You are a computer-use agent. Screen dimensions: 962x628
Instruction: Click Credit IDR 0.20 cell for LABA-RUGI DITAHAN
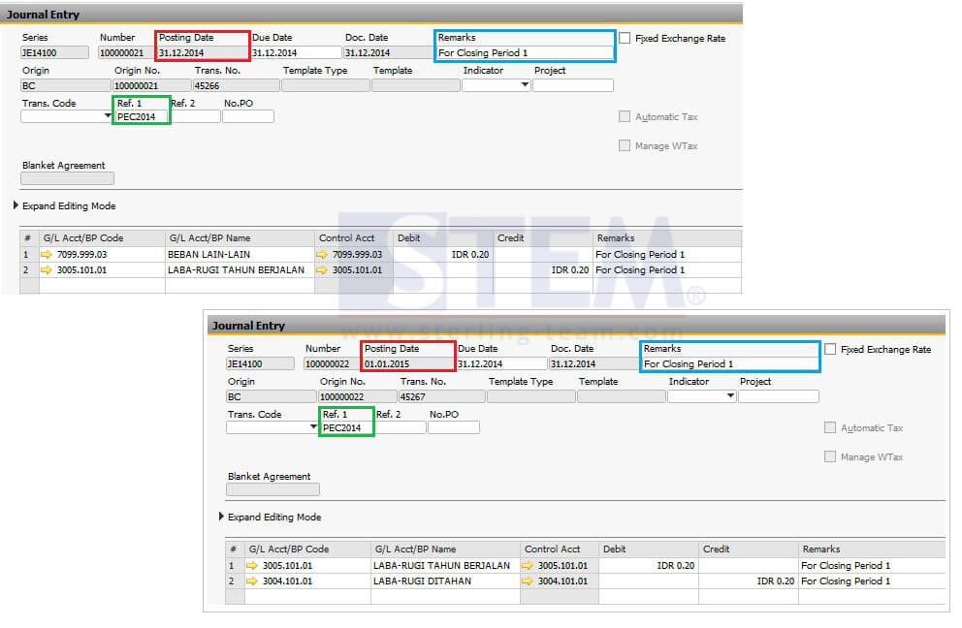click(749, 581)
